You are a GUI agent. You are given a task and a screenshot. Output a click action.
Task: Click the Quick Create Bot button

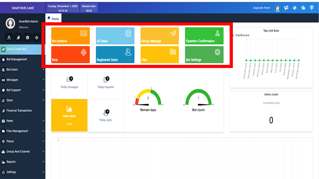[x=22, y=49]
